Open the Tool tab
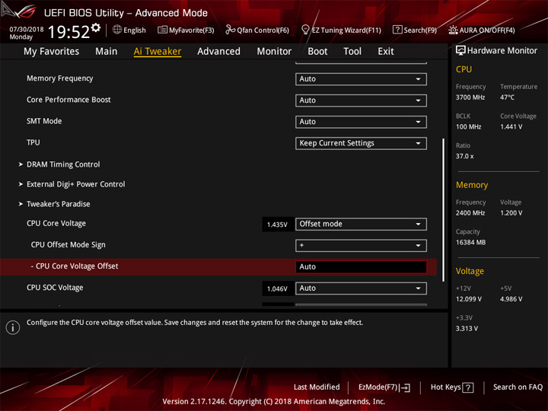 (x=352, y=52)
